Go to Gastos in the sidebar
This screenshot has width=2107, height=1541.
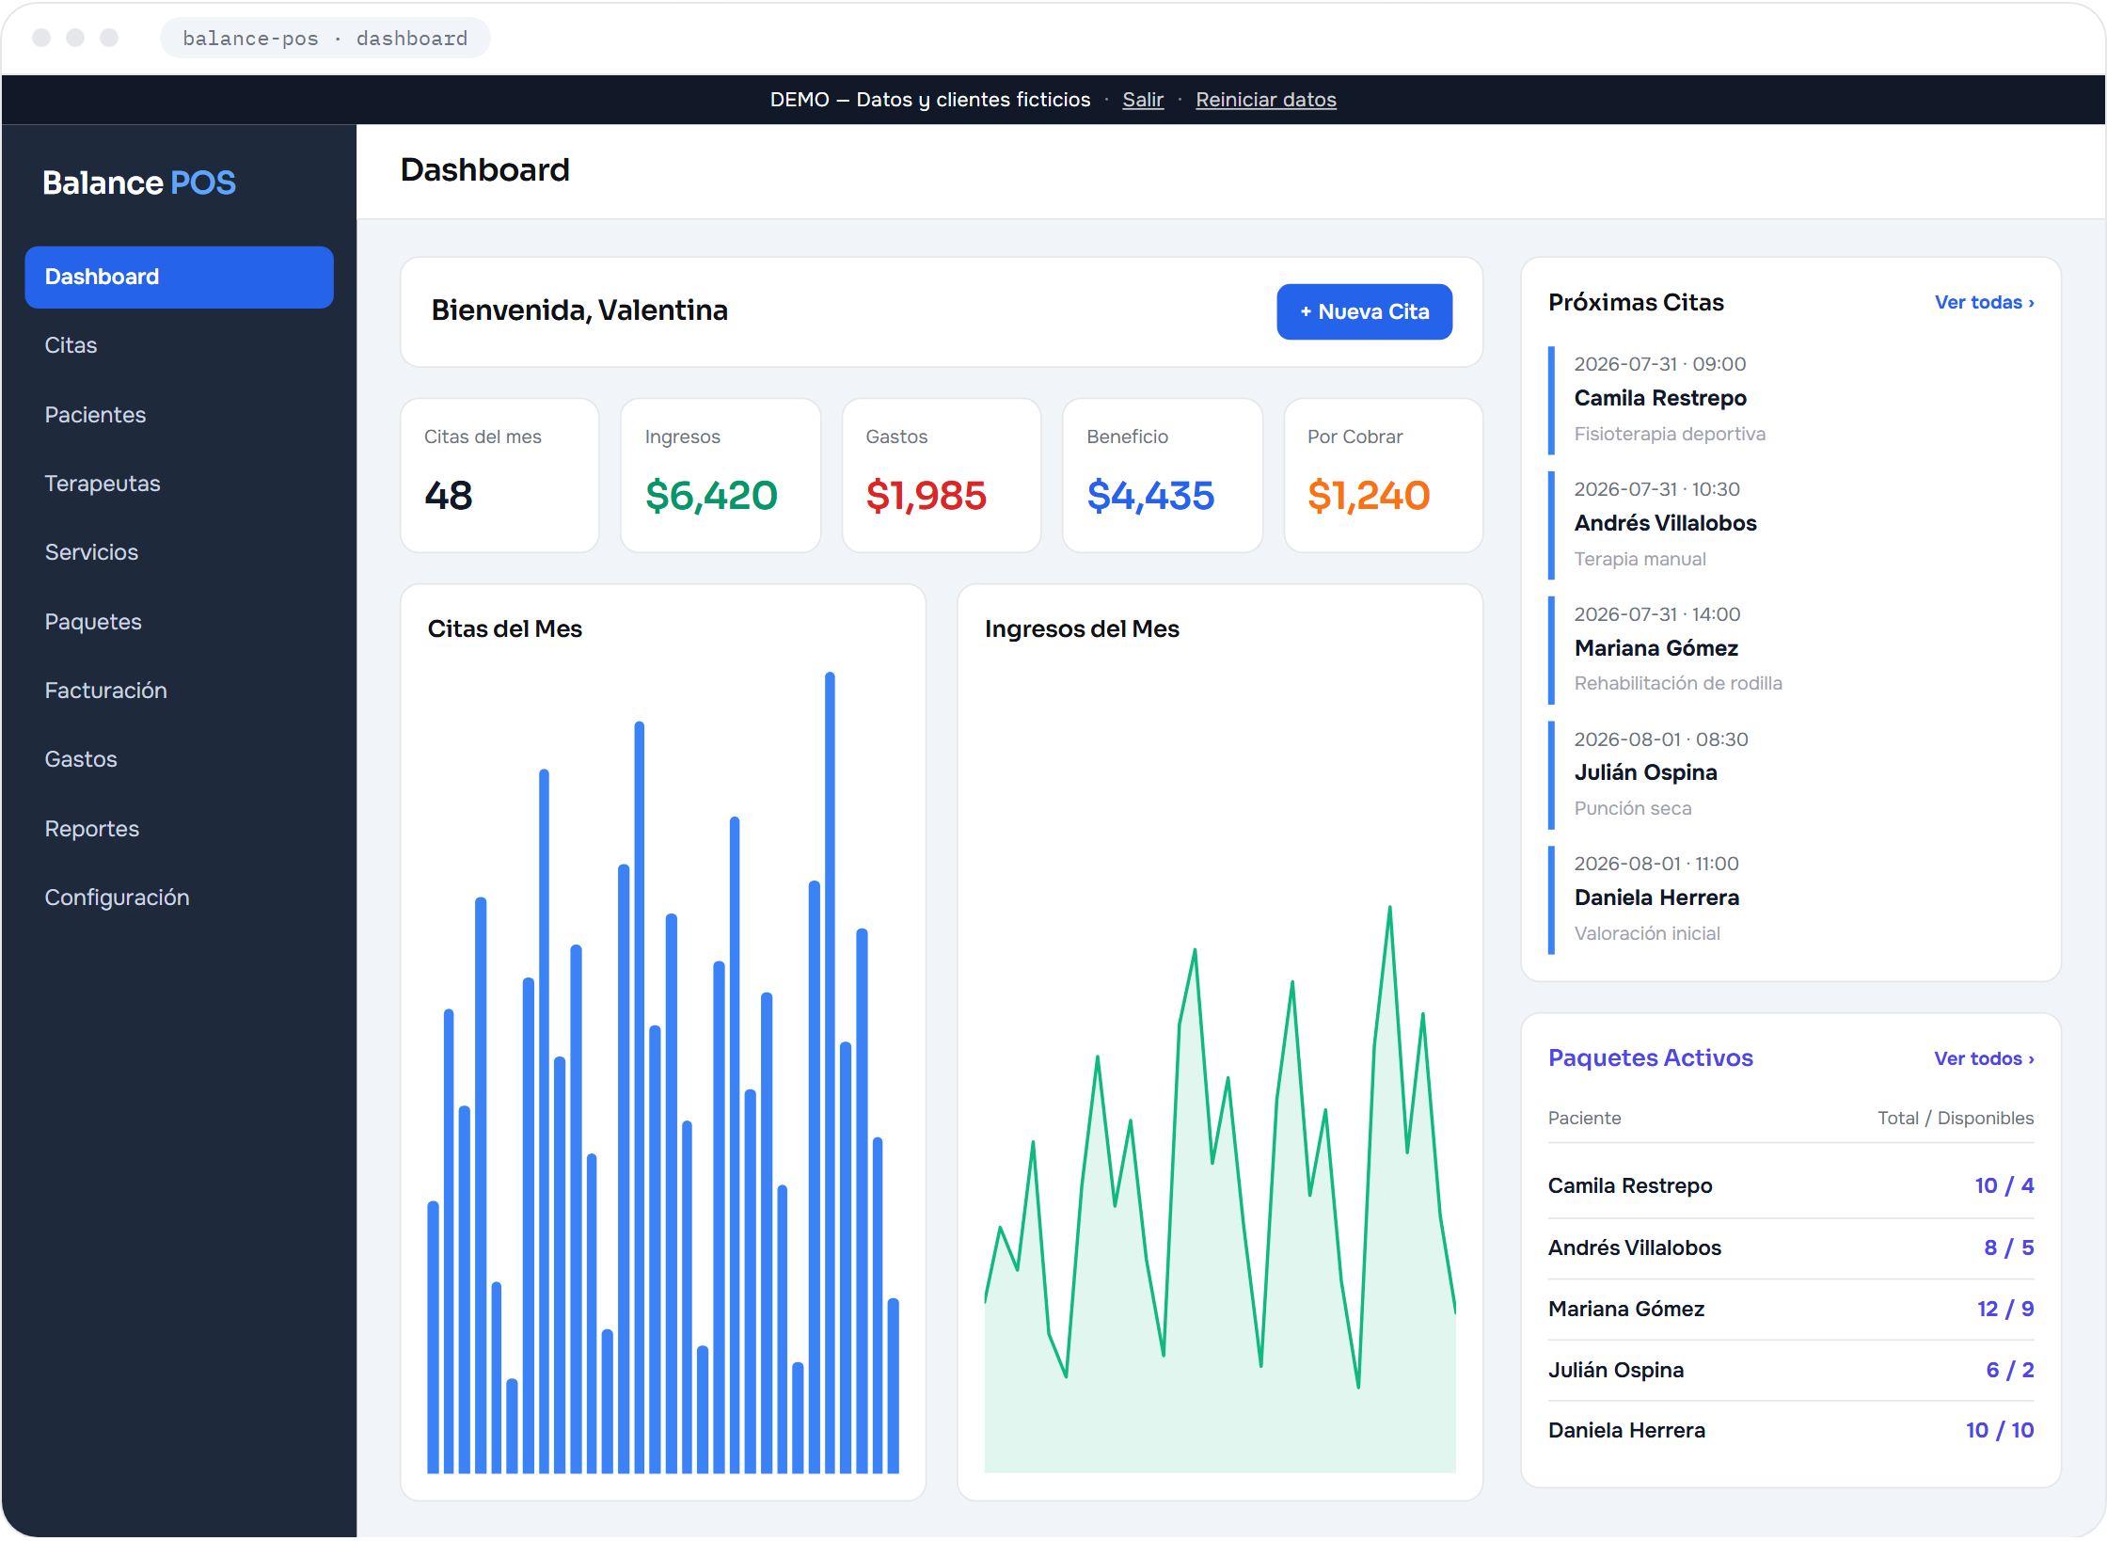coord(179,759)
